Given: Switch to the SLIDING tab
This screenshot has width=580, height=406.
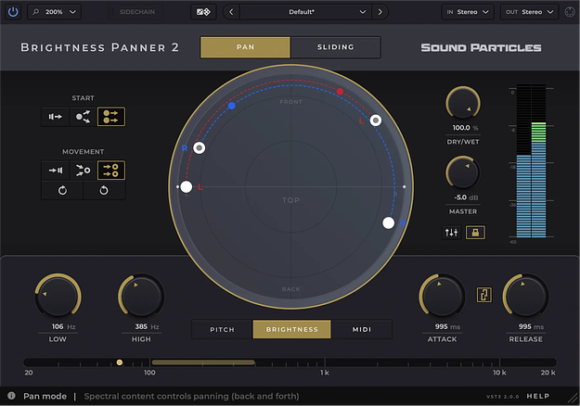Looking at the screenshot, I should pos(336,47).
